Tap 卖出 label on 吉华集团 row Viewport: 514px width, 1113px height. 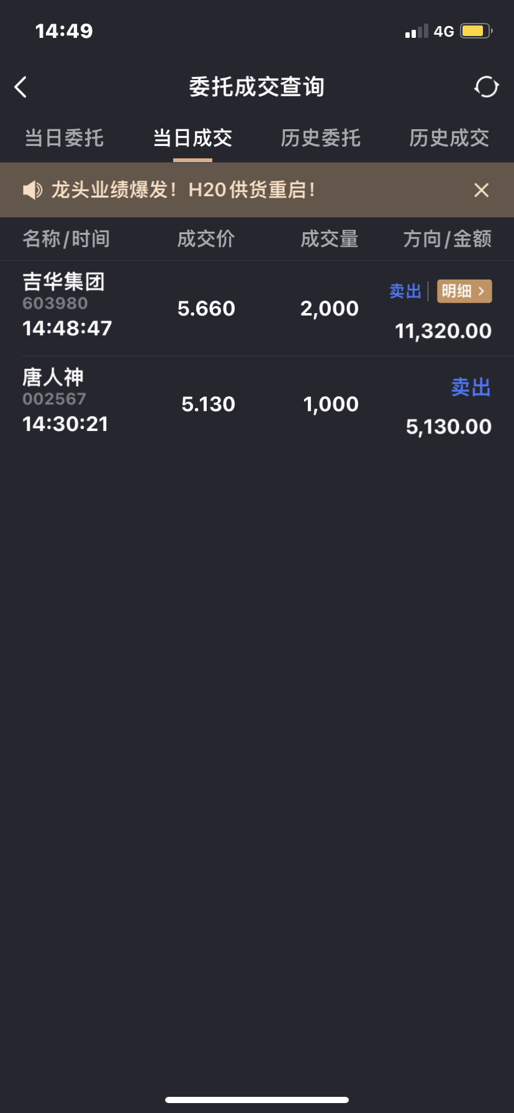[x=405, y=291]
